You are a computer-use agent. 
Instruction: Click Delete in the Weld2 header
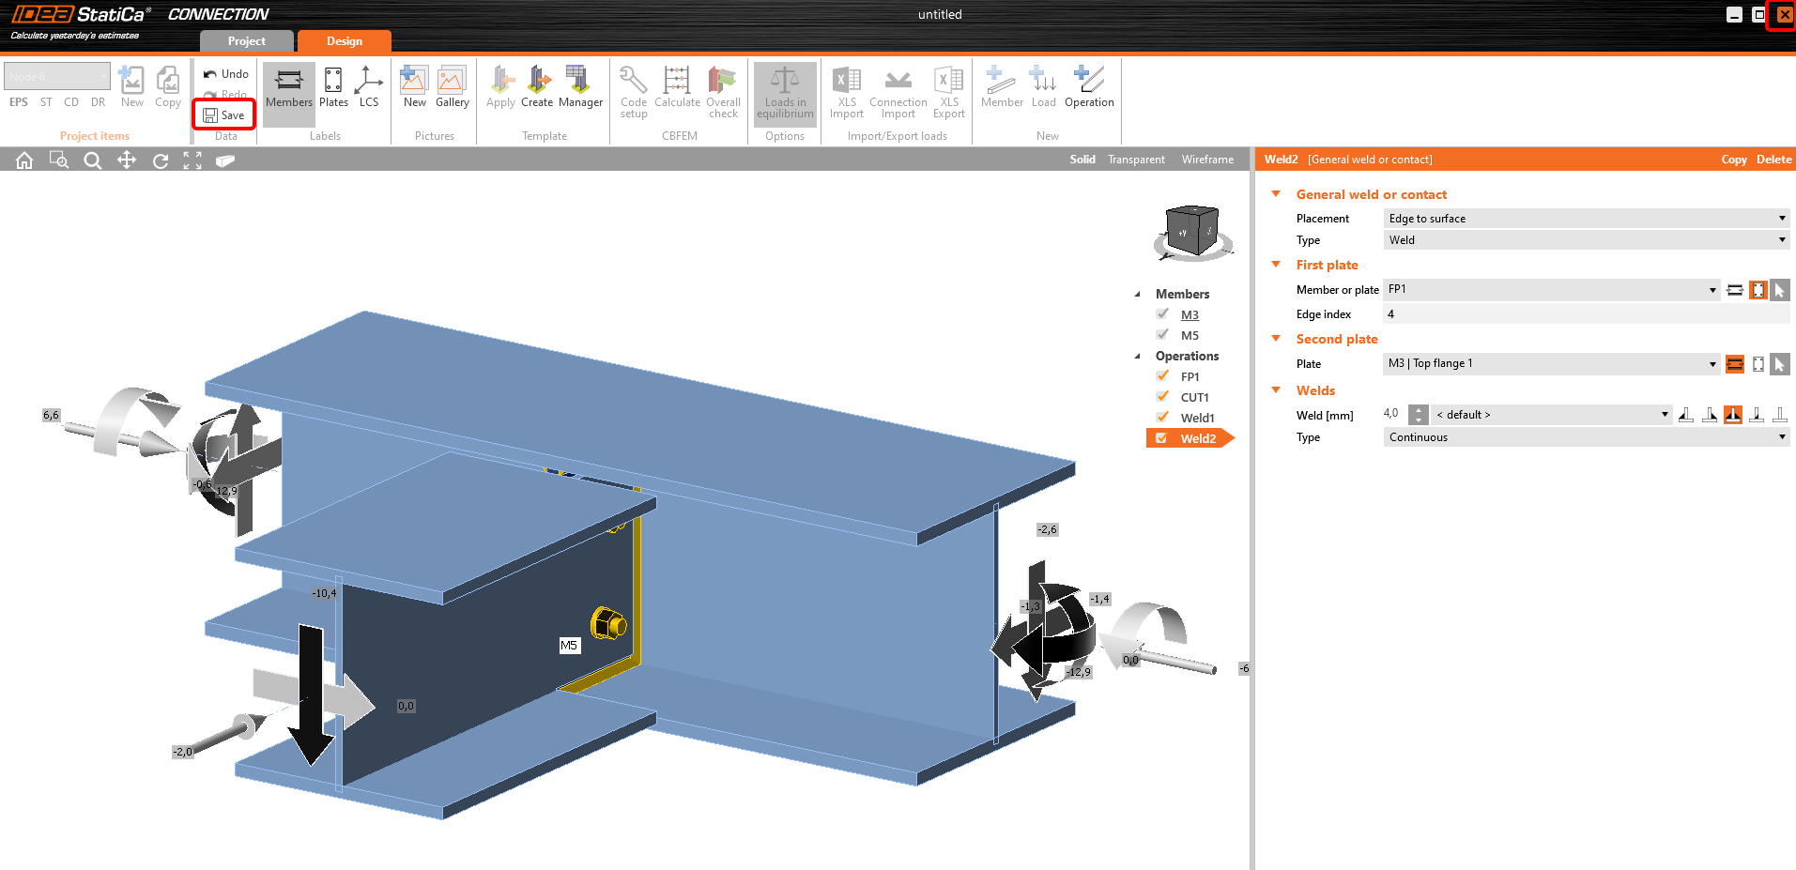point(1773,160)
